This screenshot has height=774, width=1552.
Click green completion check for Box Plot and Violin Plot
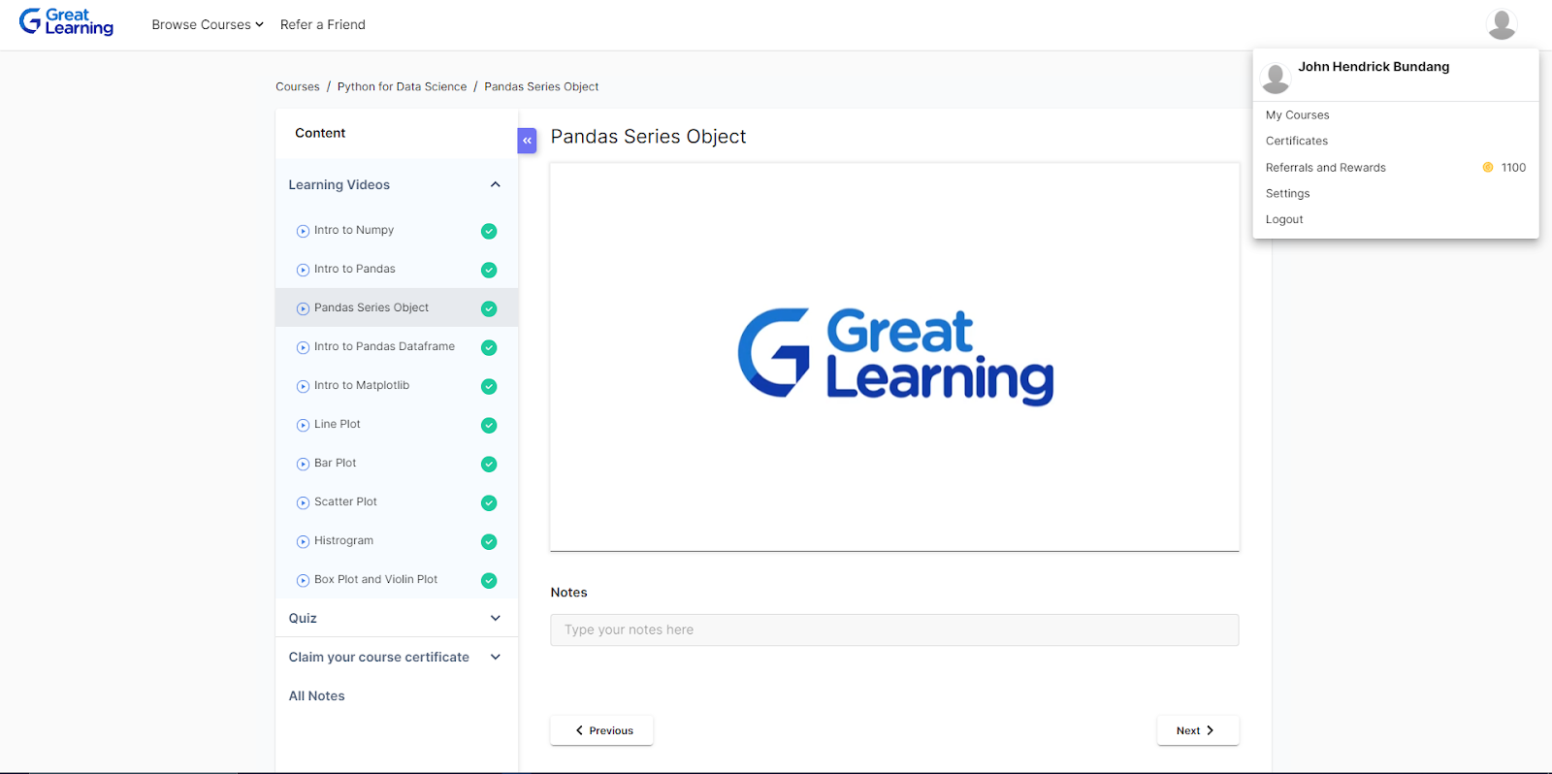(x=489, y=580)
